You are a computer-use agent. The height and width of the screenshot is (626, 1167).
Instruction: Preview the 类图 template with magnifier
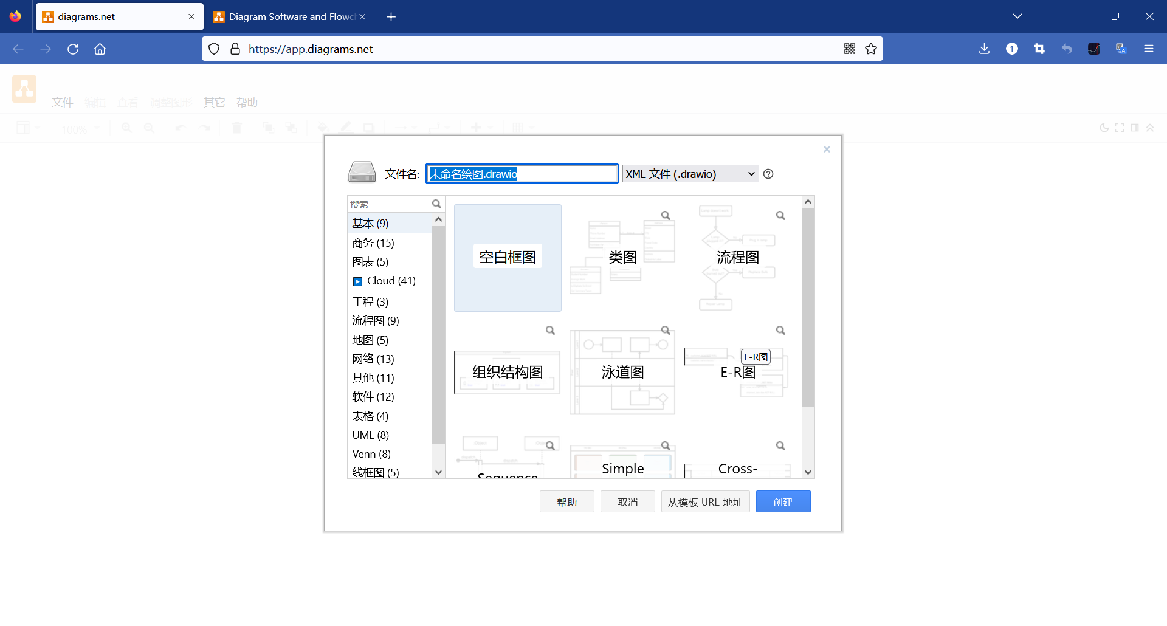666,216
